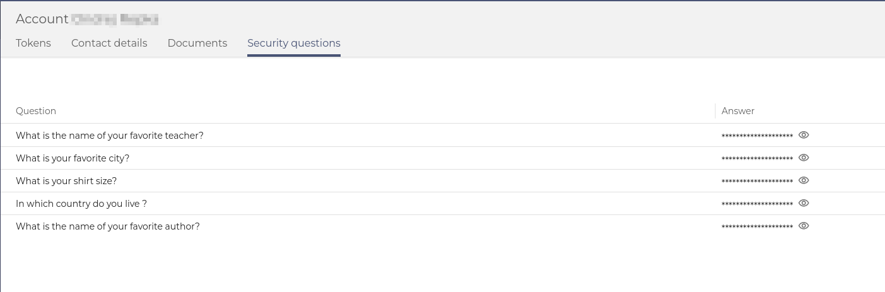
Task: Open the Contact details tab
Action: click(x=109, y=43)
